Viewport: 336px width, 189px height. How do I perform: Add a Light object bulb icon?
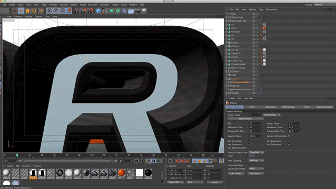[x=144, y=10]
